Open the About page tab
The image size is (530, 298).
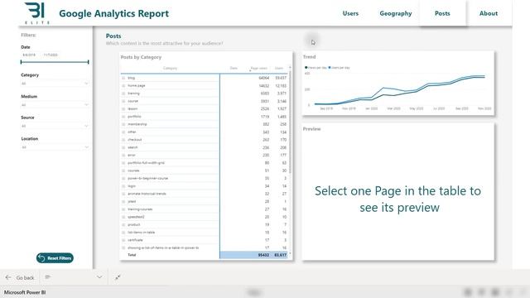(x=489, y=13)
